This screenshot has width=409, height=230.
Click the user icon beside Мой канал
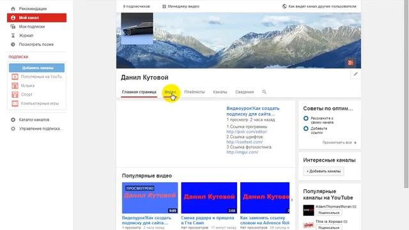[x=13, y=18]
